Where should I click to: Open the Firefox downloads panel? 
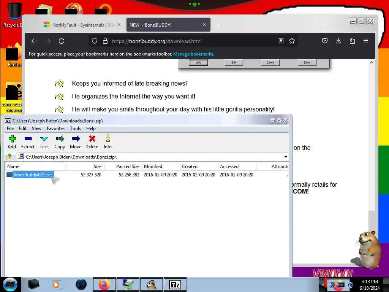(x=338, y=41)
